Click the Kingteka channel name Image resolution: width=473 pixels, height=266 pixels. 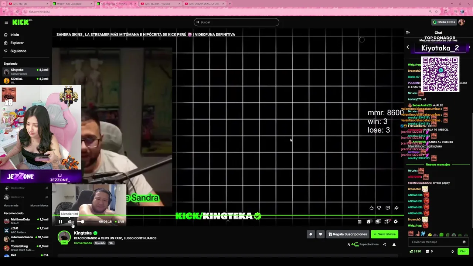coord(83,233)
